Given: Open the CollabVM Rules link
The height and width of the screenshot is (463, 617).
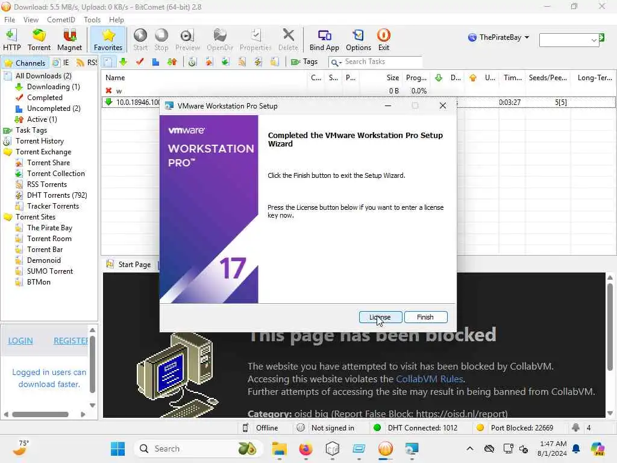Looking at the screenshot, I should click(429, 379).
